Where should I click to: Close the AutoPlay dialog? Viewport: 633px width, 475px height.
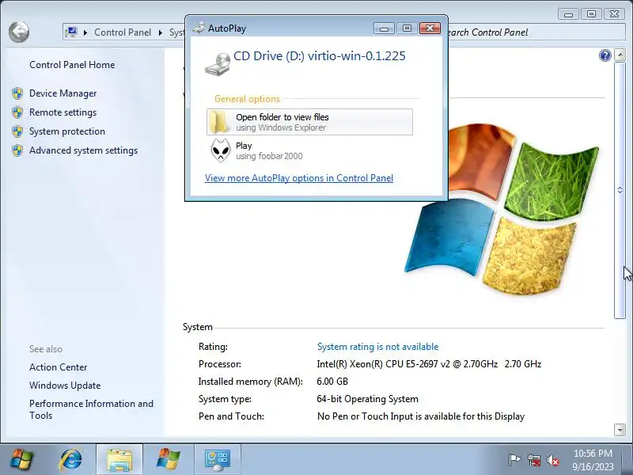coord(430,28)
